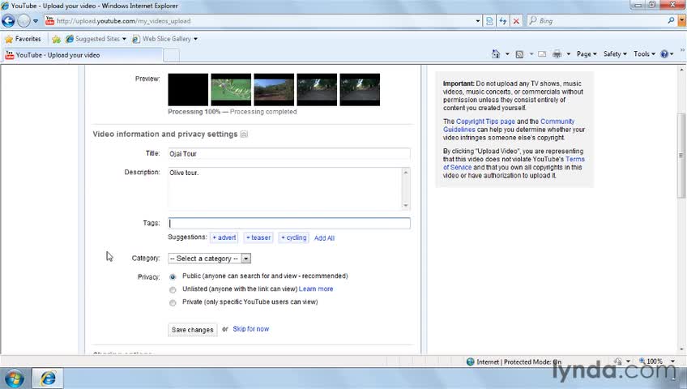Select the Public privacy radio button
The height and width of the screenshot is (389, 687).
click(x=173, y=277)
